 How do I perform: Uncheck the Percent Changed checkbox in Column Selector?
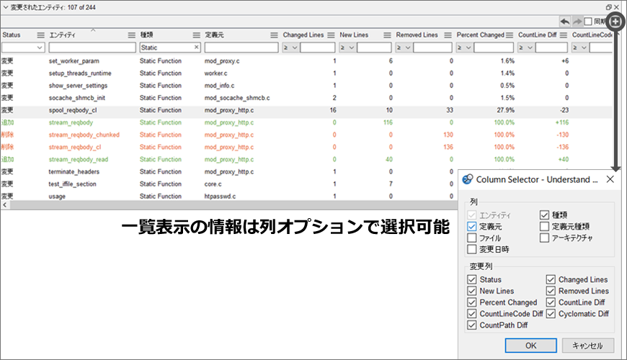(x=472, y=302)
